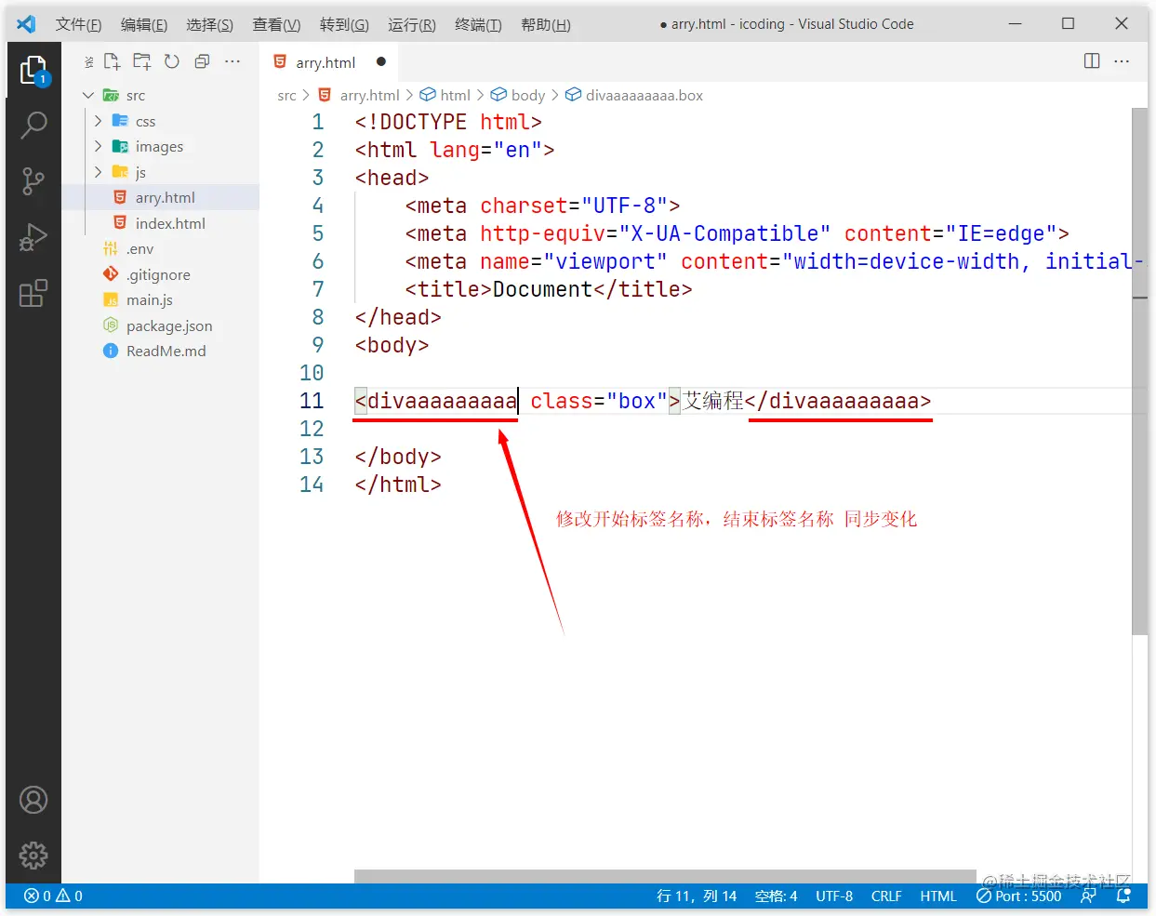Image resolution: width=1156 pixels, height=916 pixels.
Task: Open the Search view icon
Action: pyautogui.click(x=33, y=125)
